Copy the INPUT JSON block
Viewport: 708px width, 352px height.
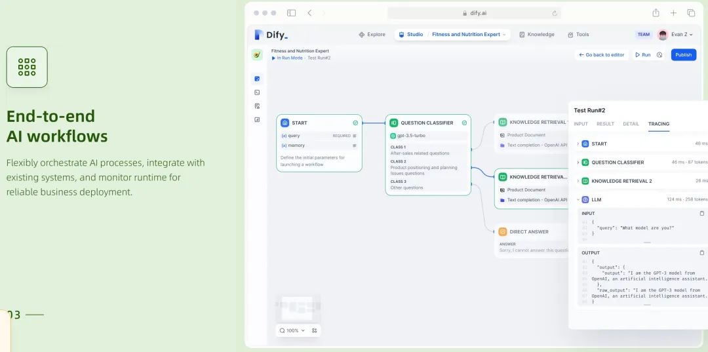[701, 213]
